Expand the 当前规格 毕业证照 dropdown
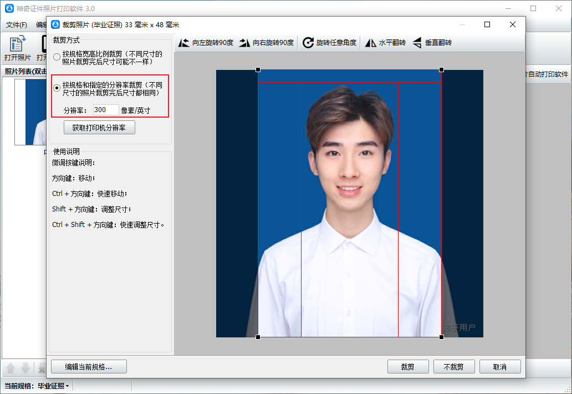 [53, 386]
